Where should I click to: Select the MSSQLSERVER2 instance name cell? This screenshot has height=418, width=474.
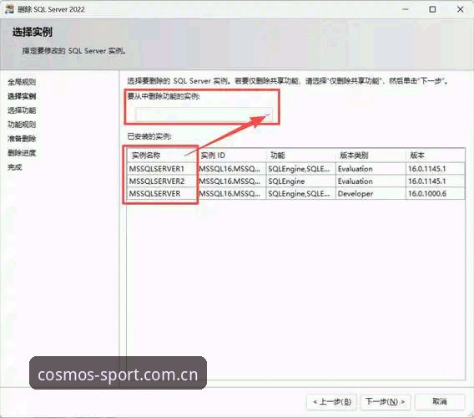coord(162,181)
